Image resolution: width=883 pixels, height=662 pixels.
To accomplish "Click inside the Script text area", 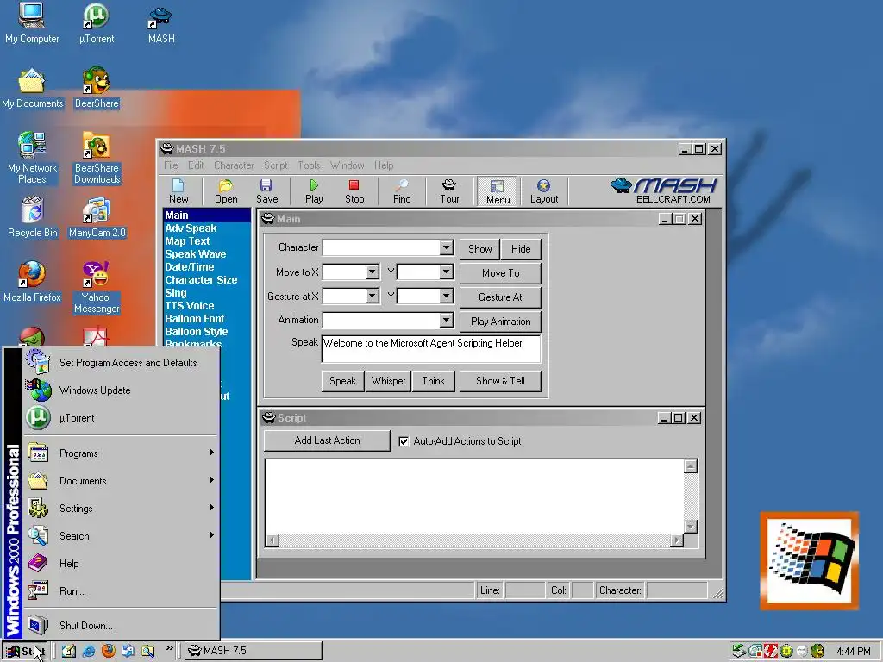I will pyautogui.click(x=474, y=496).
